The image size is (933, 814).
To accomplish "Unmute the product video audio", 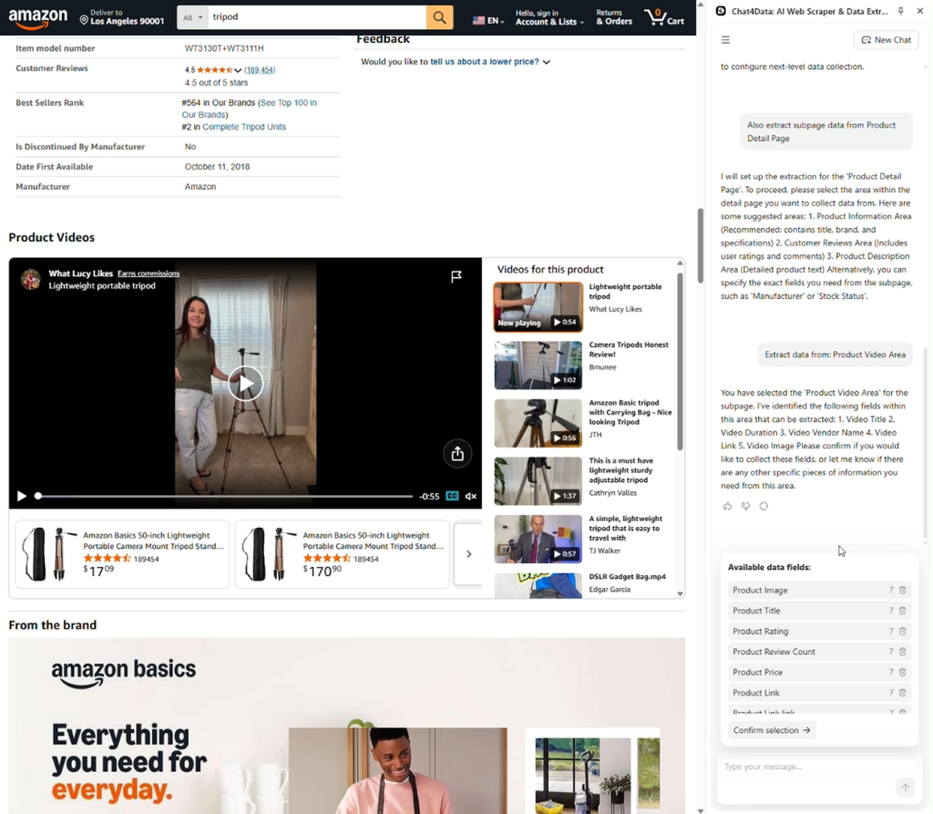I will tap(470, 496).
